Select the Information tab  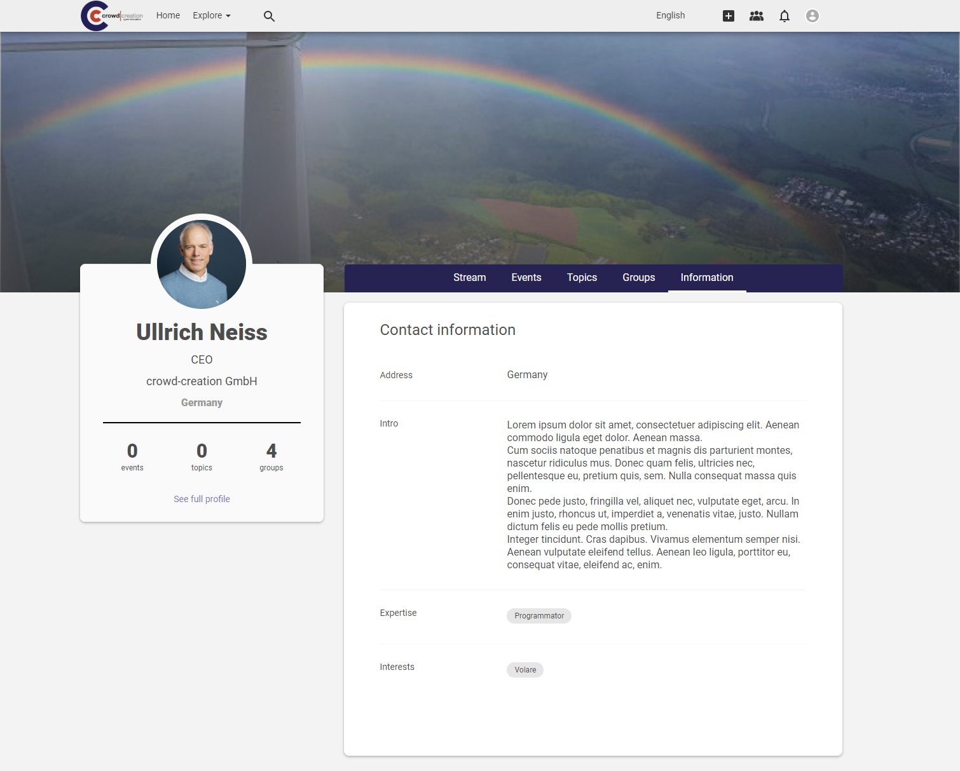click(x=706, y=278)
